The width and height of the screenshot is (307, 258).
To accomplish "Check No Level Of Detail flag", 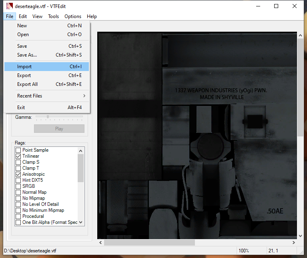I will click(18, 204).
